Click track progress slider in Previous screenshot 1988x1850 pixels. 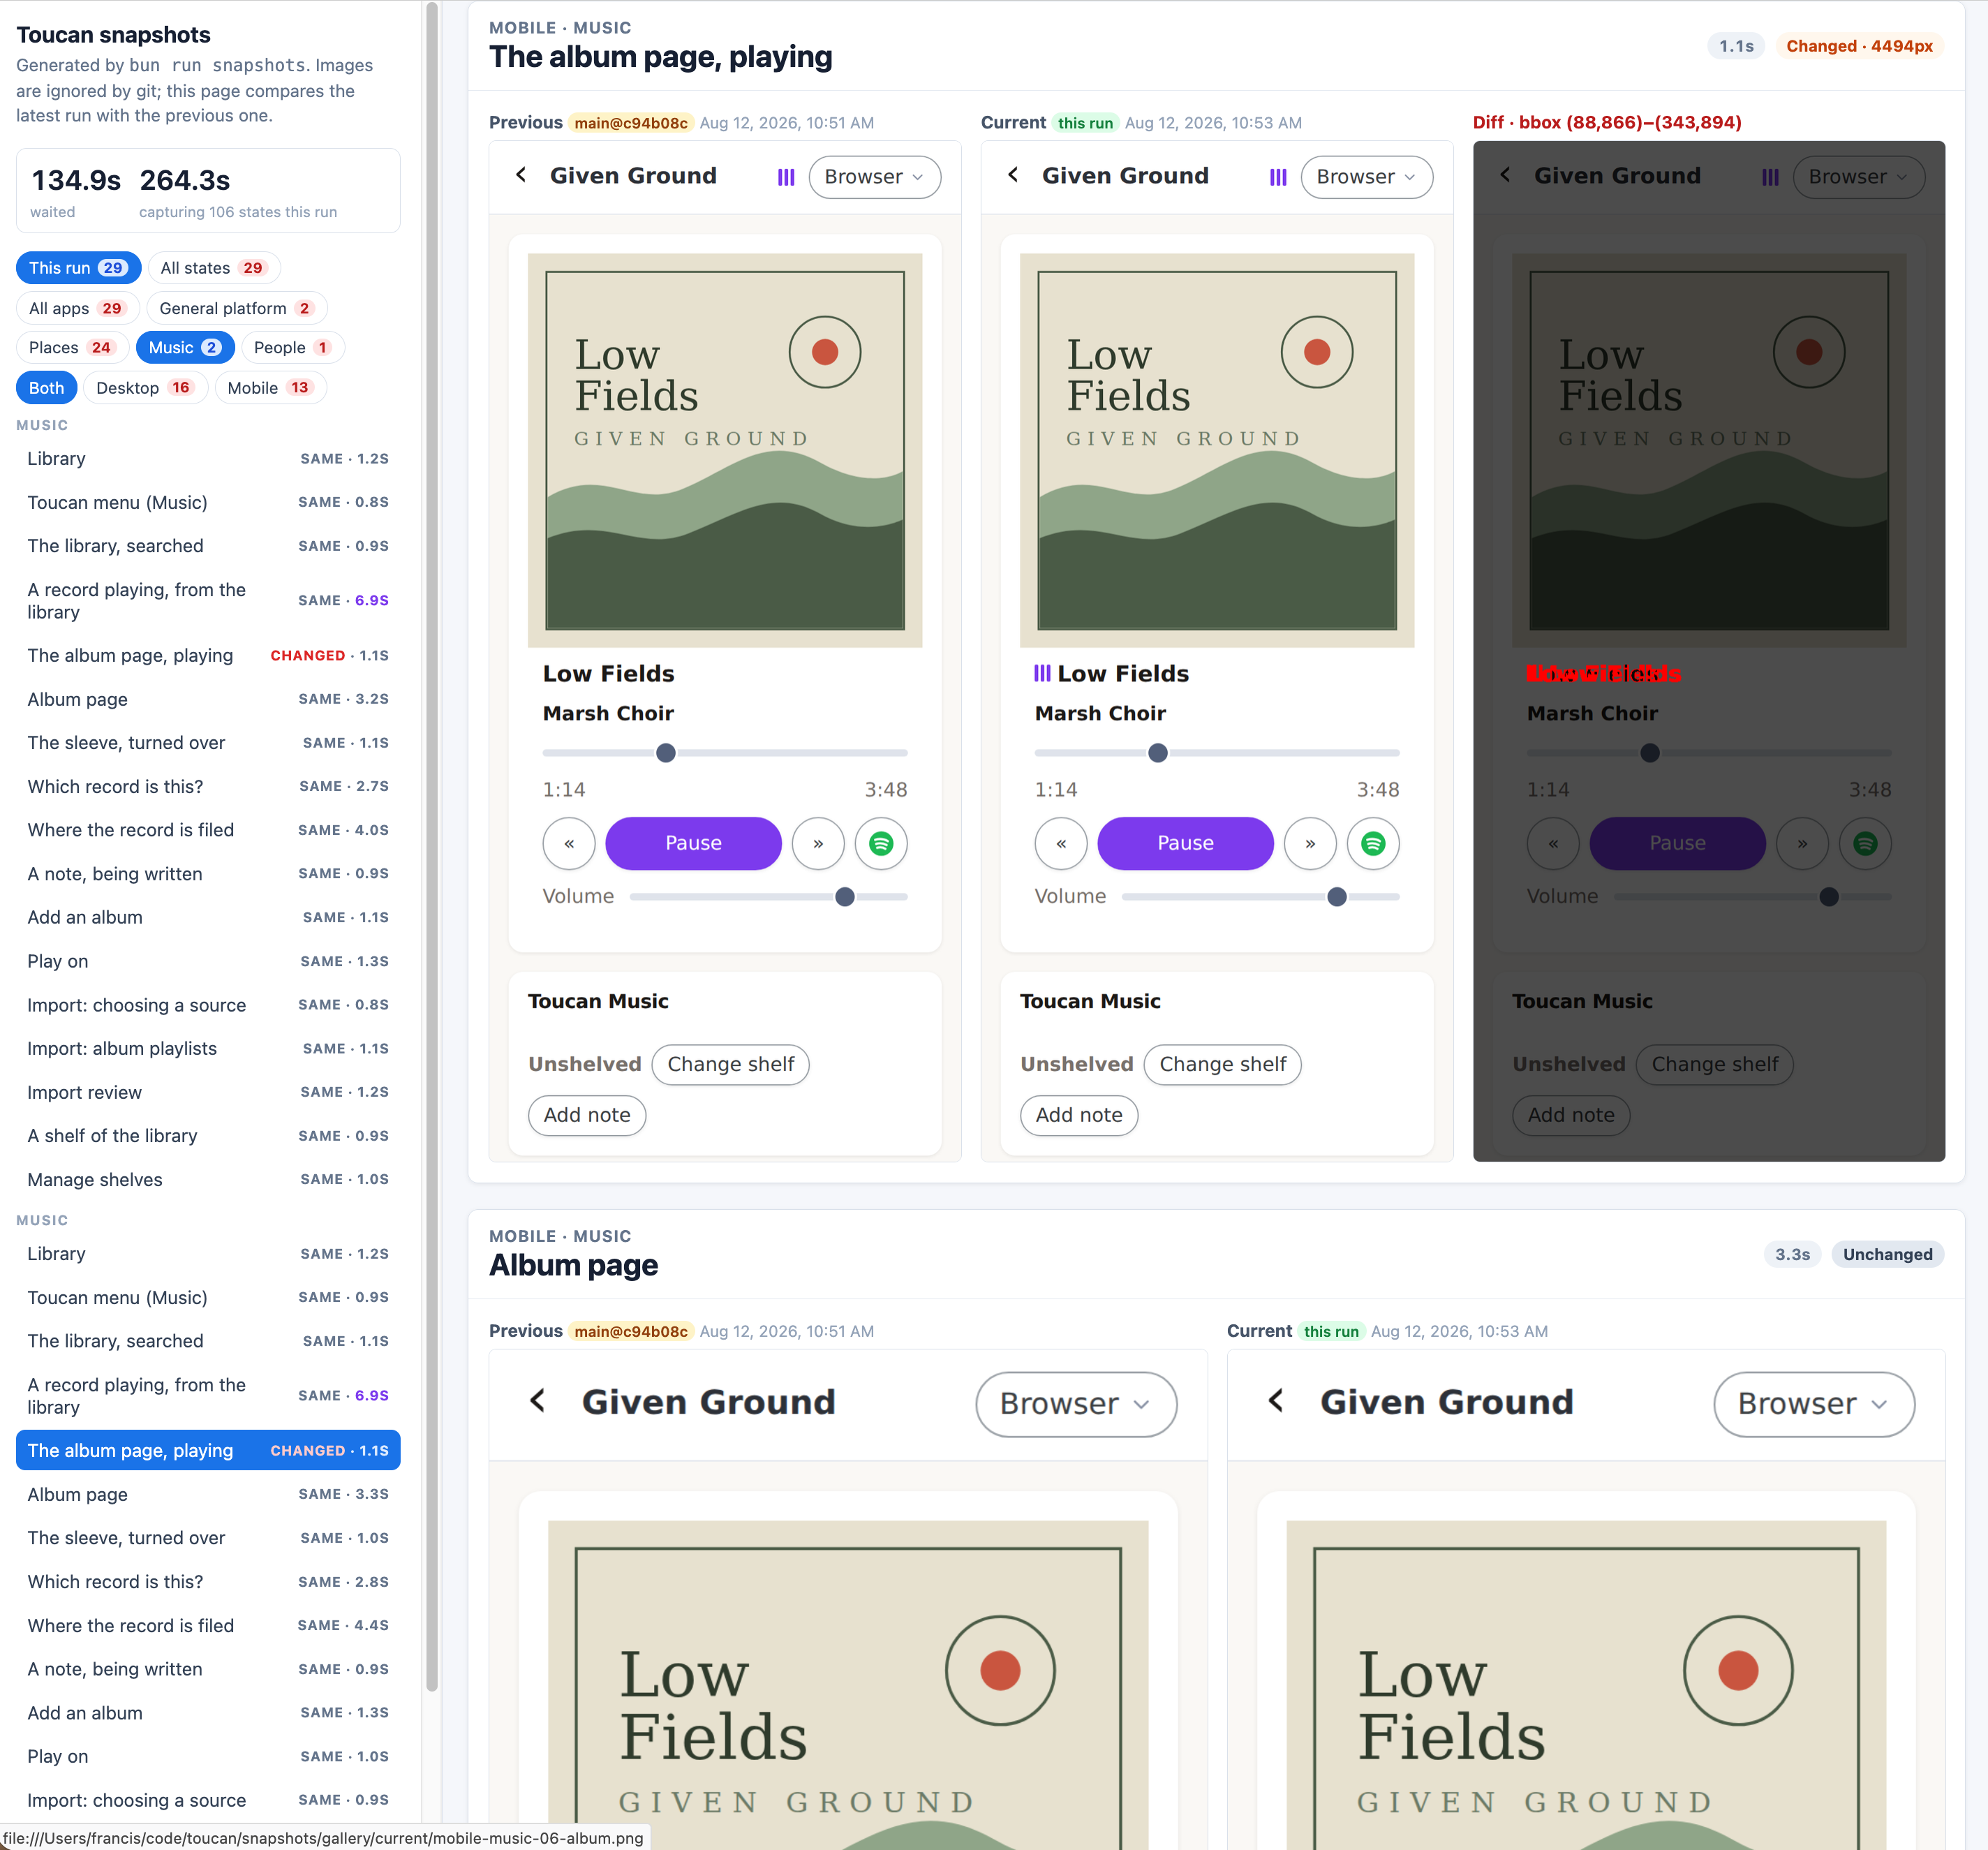point(725,753)
